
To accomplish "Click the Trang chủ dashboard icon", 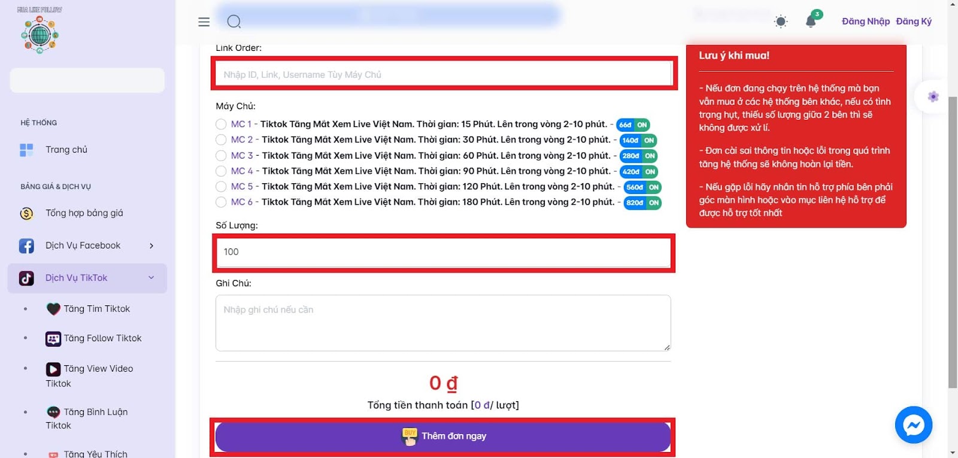I will [x=26, y=150].
